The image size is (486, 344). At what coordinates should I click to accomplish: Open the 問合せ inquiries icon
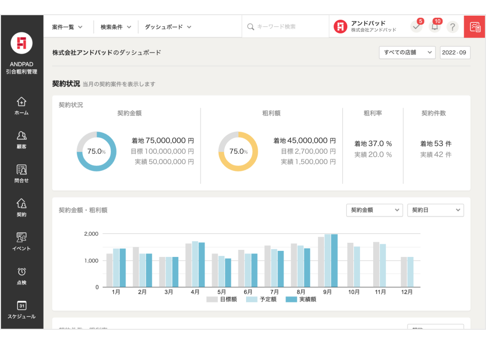[21, 169]
